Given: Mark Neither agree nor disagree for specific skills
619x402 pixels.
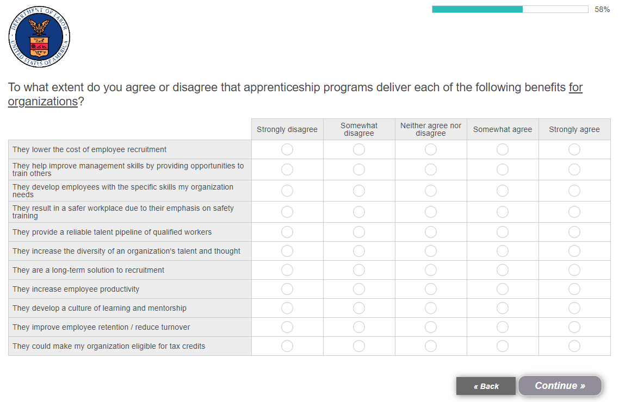Looking at the screenshot, I should 431,191.
